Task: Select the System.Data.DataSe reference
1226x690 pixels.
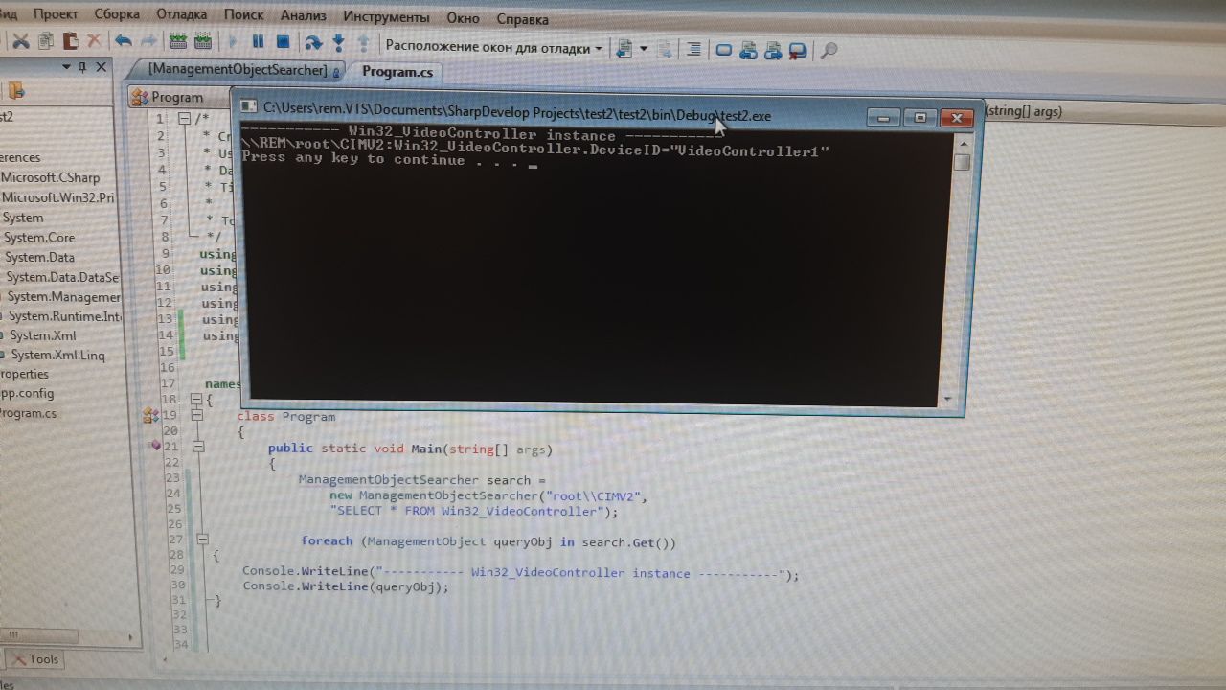Action: (61, 277)
